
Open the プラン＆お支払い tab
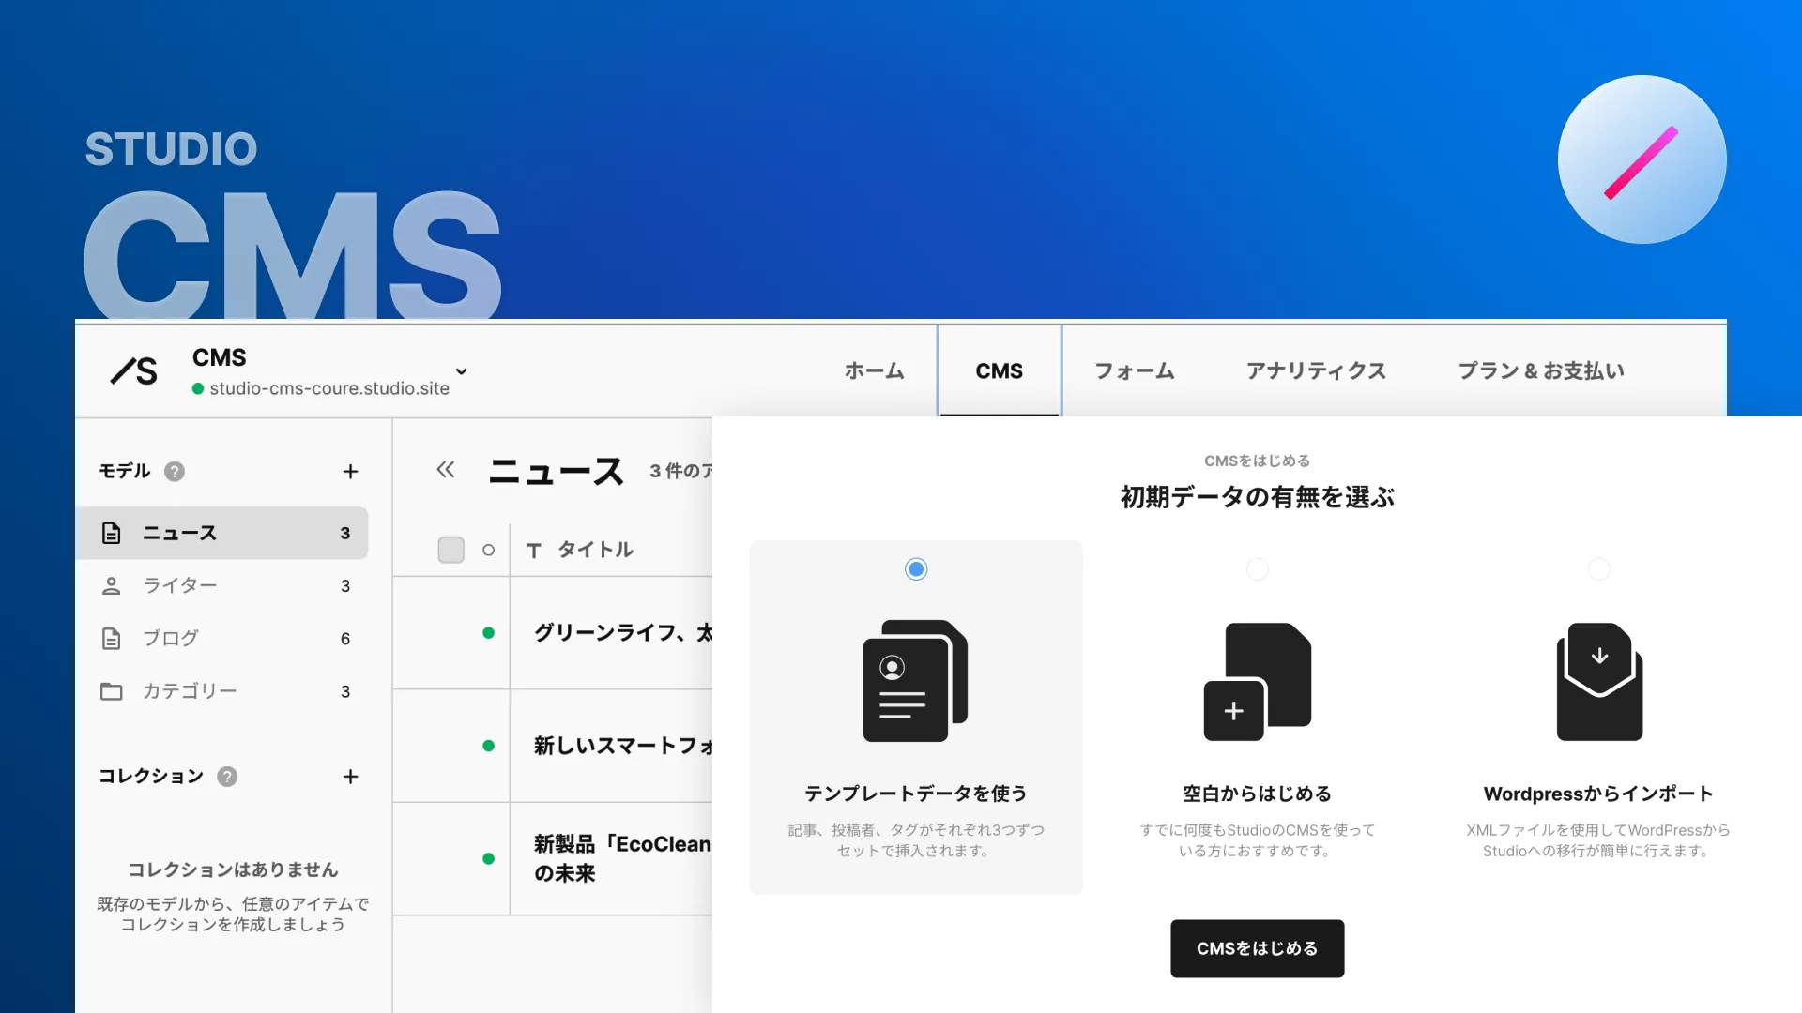point(1541,371)
